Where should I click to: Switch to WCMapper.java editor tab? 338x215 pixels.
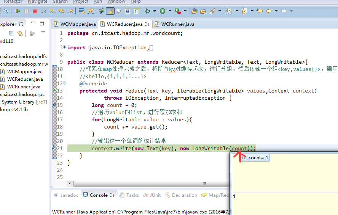[x=75, y=24]
